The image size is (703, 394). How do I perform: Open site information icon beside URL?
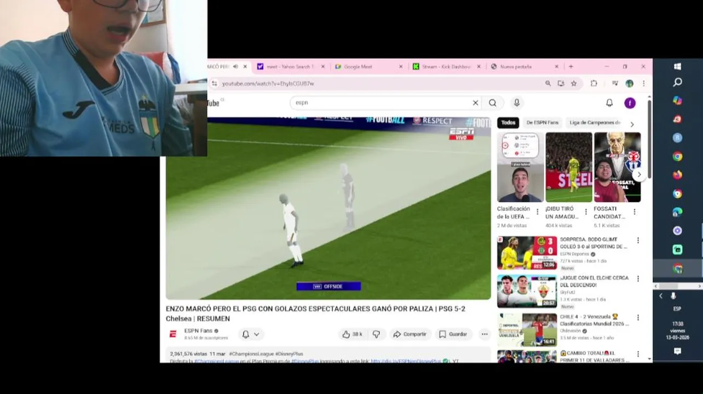pos(215,84)
